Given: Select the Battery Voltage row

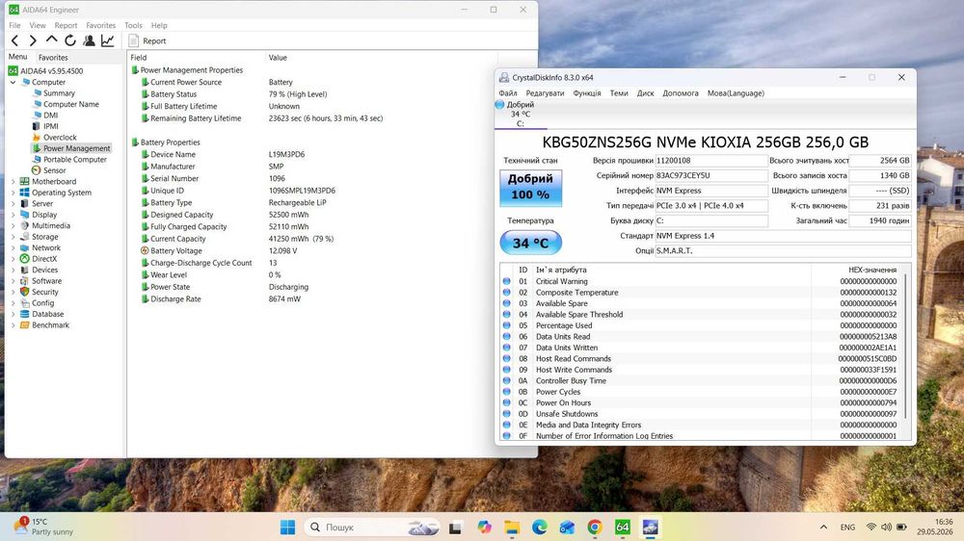Looking at the screenshot, I should 313,251.
